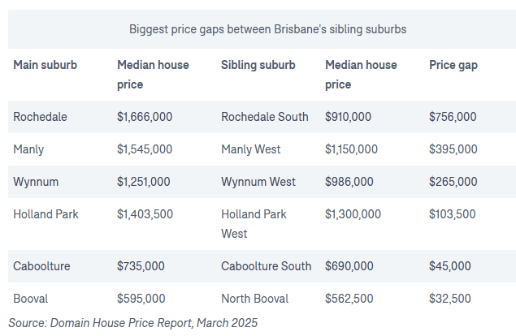Click the Rochedale cell in Main suburb column
This screenshot has height=336, width=516.
coord(40,117)
